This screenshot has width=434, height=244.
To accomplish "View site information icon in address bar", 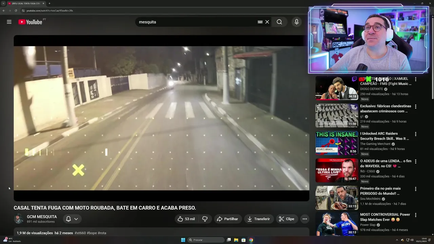I will pos(23,11).
